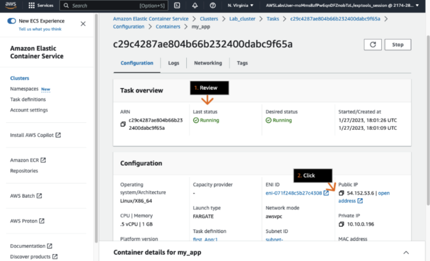Copy the public IP 54.152.53.6
Screen dimensions: 430x261
click(x=341, y=193)
